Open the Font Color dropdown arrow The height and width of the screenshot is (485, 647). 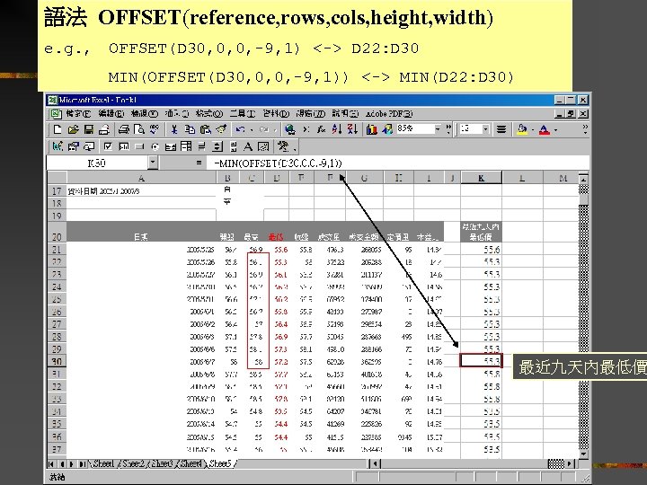[556, 130]
